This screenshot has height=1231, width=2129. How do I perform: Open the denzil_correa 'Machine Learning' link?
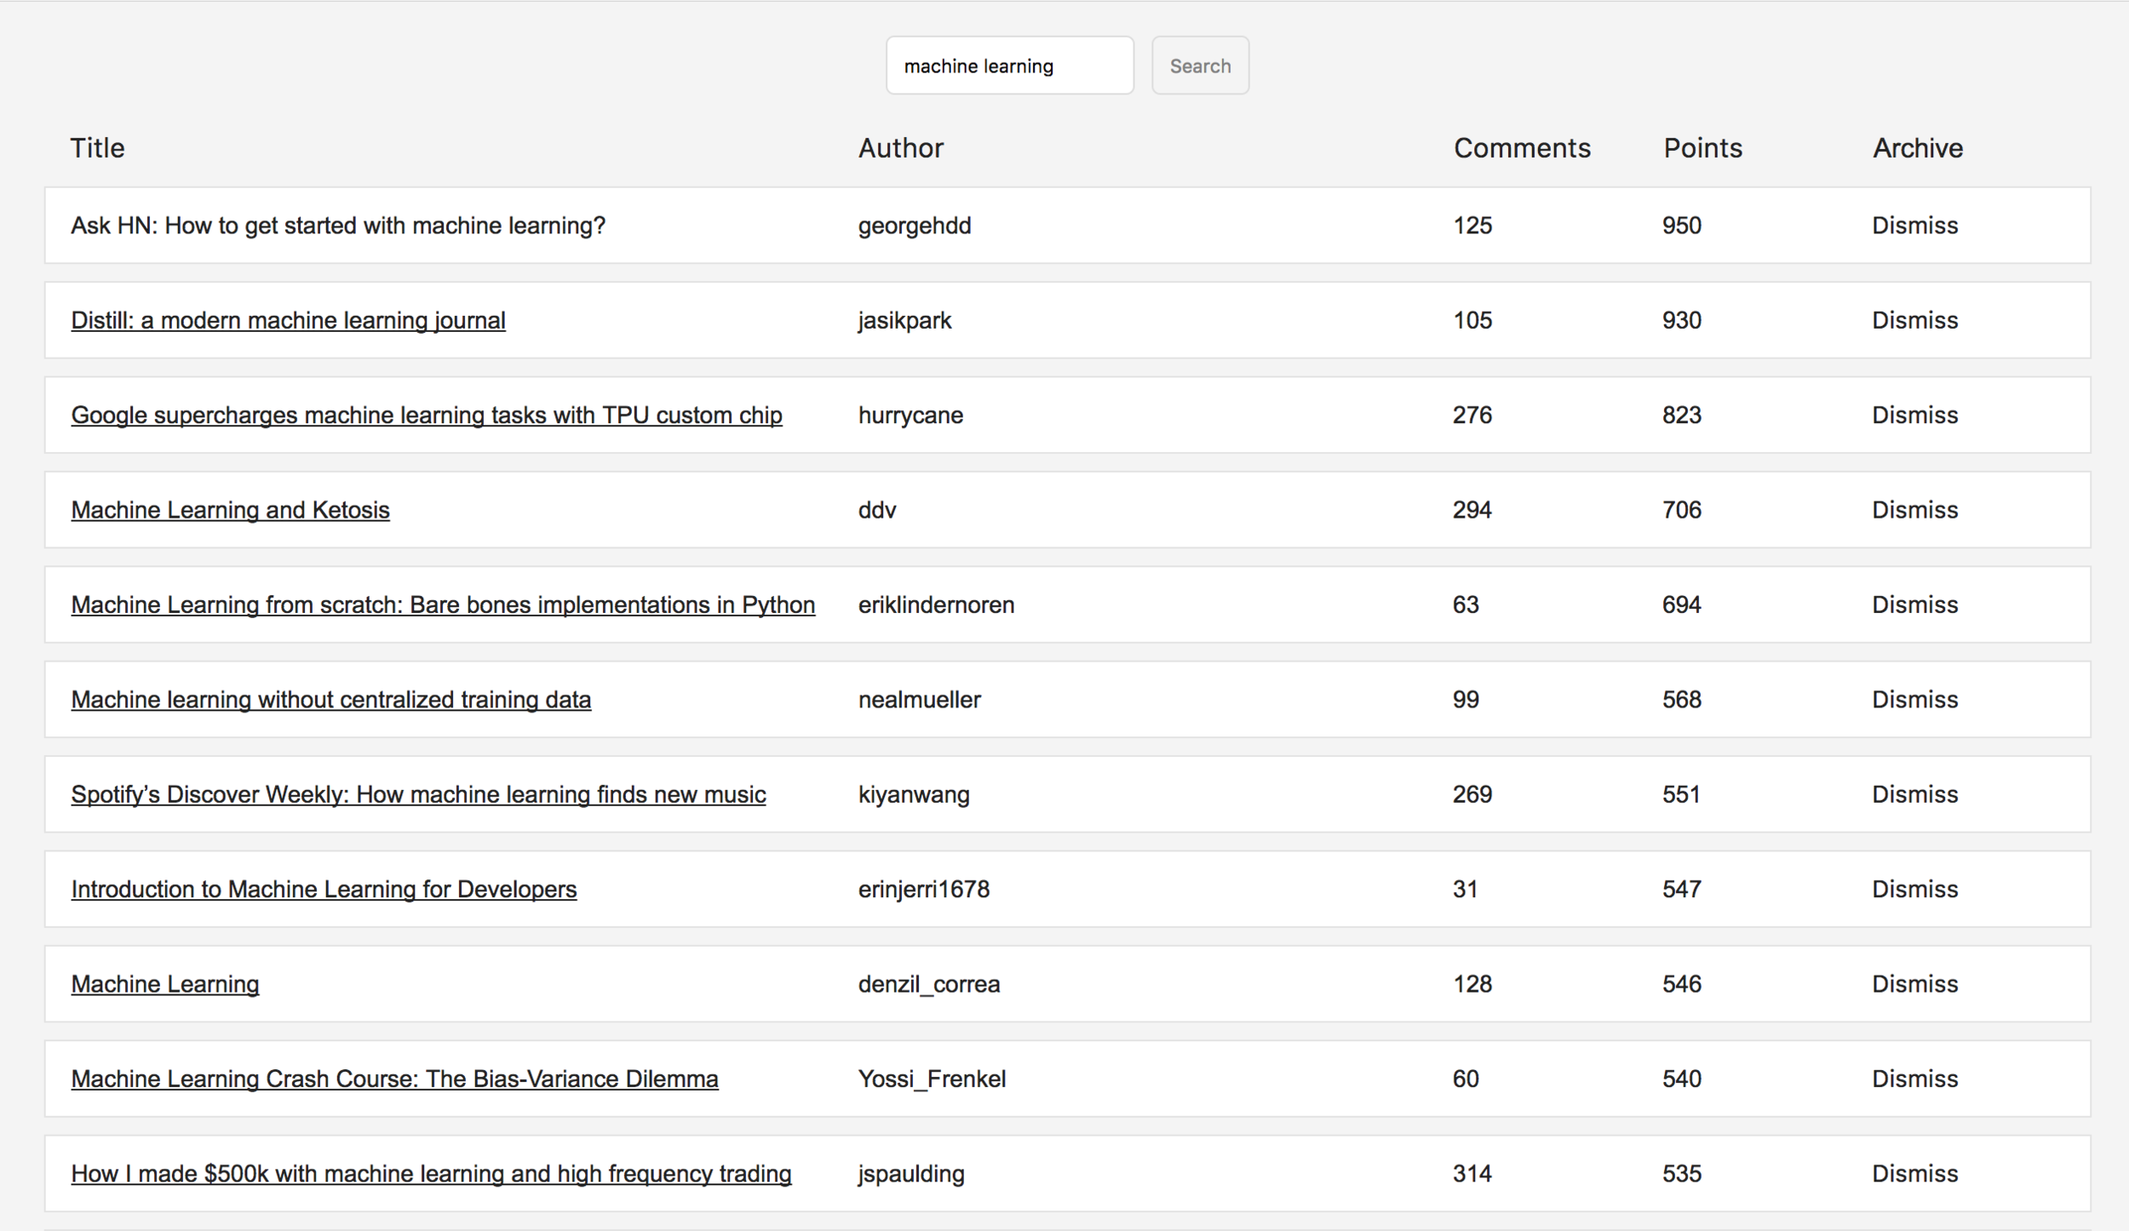pos(165,984)
